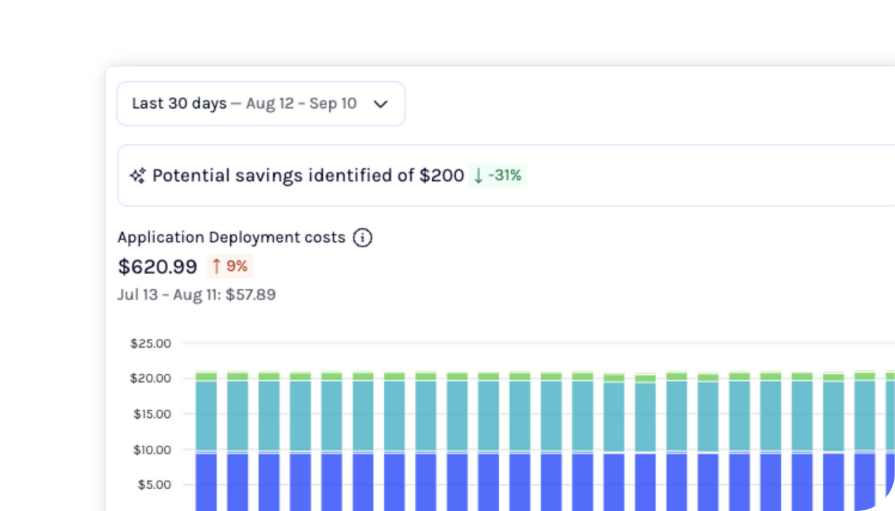
Task: Open the Last 30 days date range dropdown
Action: 260,103
